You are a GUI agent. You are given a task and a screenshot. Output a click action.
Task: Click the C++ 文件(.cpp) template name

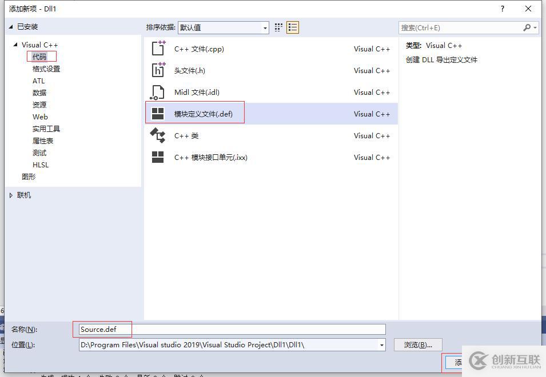(x=199, y=49)
